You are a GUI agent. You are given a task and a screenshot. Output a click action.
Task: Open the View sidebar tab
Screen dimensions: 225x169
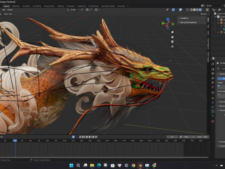pos(208,33)
